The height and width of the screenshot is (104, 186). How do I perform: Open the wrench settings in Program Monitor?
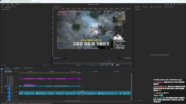(x=124, y=58)
